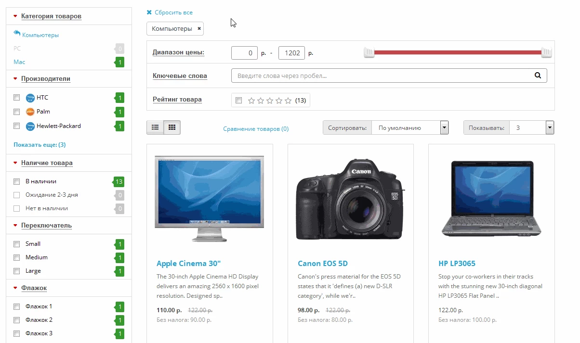Go back to Компьютеры category link
580x343 pixels.
pos(40,35)
